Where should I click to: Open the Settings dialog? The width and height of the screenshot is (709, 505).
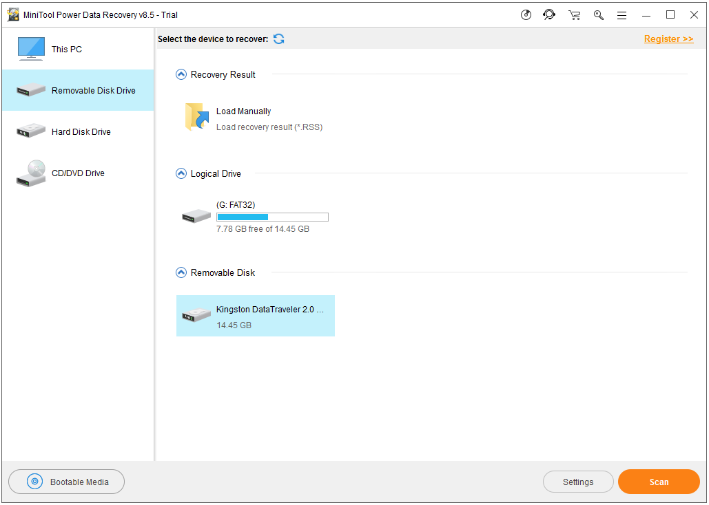pos(578,482)
